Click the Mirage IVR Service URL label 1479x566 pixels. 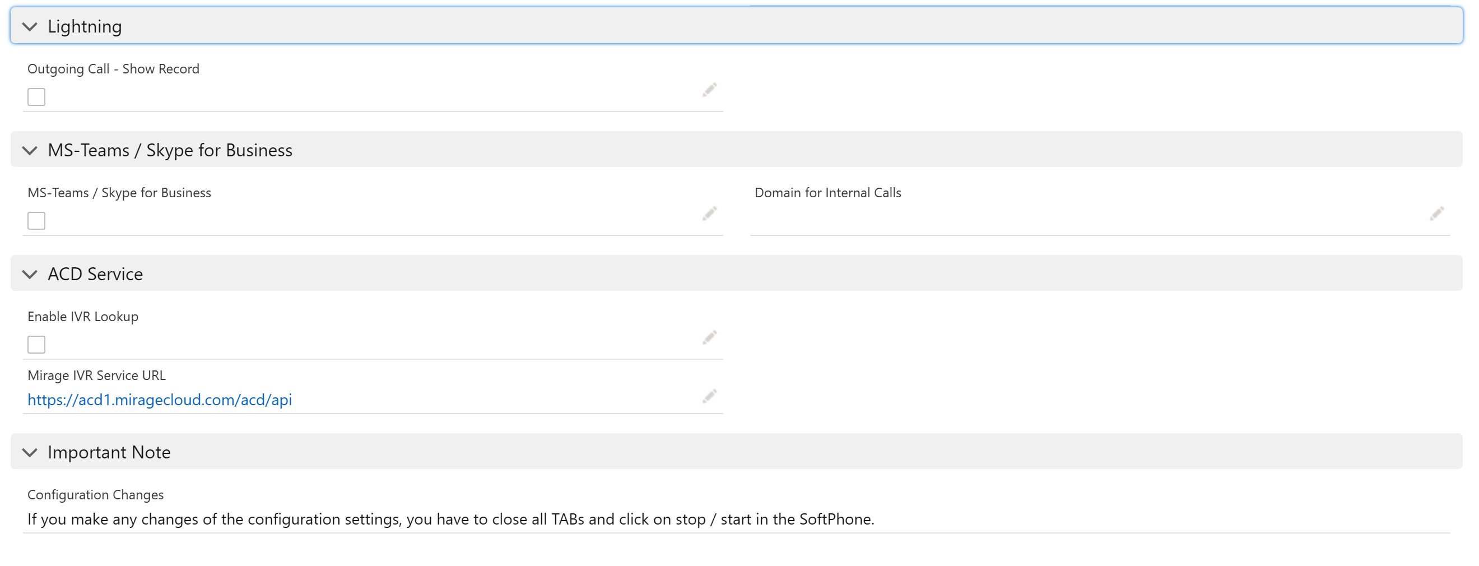(96, 375)
